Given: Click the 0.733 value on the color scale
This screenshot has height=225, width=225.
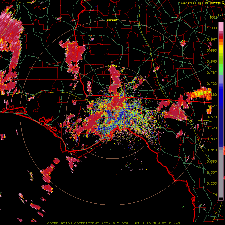Looking at the screenshot, I should [x=212, y=84].
